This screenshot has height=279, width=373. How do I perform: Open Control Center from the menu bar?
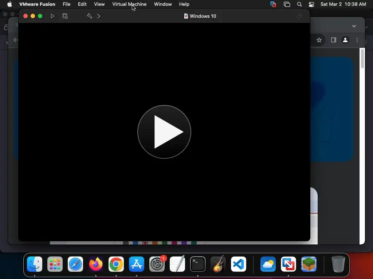coord(311,4)
